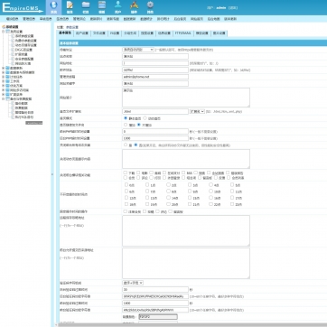Click the sidebar collapse handle arrow
This screenshot has width=327, height=327.
(51, 174)
